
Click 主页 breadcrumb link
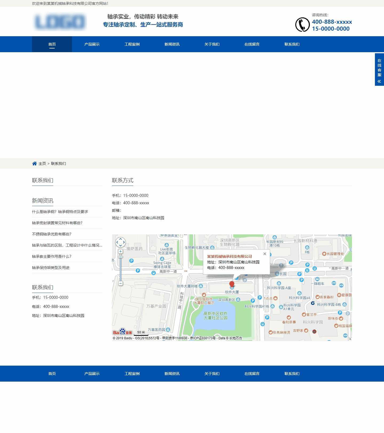pyautogui.click(x=42, y=164)
